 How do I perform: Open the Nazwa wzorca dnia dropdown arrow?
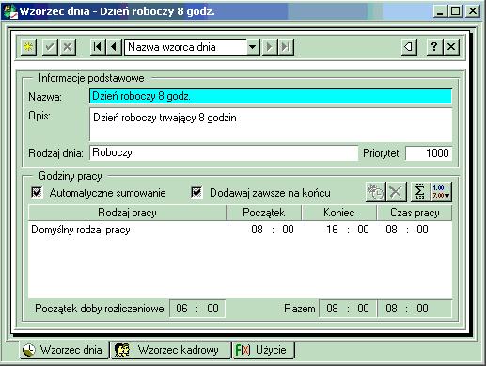tap(253, 47)
